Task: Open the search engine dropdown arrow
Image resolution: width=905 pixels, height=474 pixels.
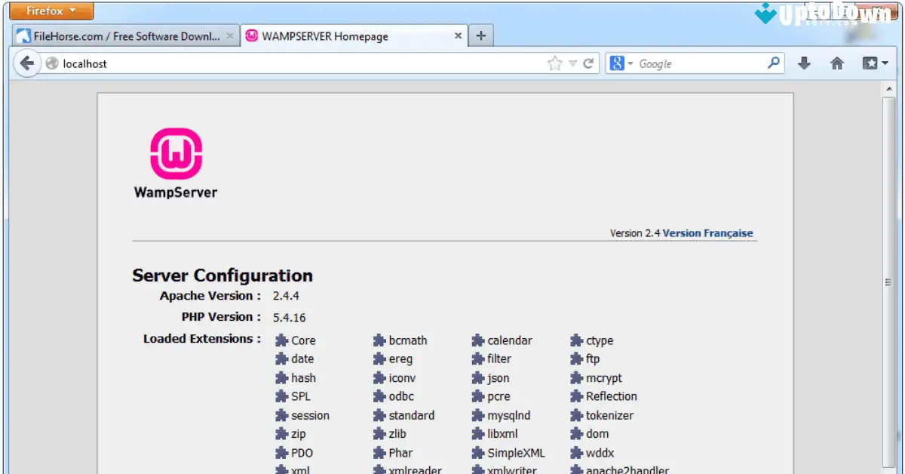Action: [x=630, y=63]
